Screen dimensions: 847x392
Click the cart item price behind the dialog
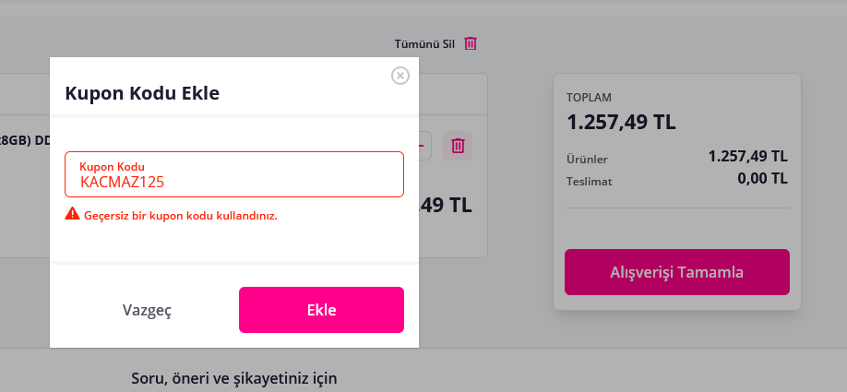(x=447, y=205)
